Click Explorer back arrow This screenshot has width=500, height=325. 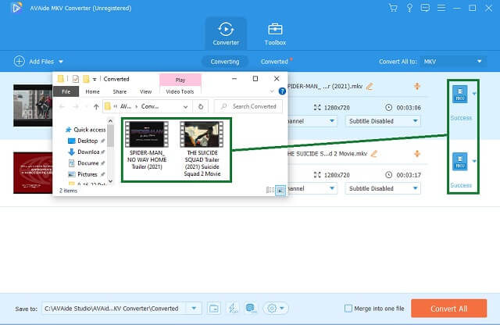62,106
